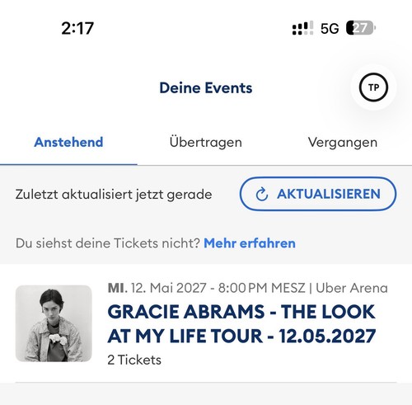Click the refresh arrow icon in Aktualisieren
Screen dimensions: 412x405
(x=261, y=195)
